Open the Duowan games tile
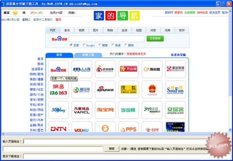Screen dimensions: 233x161 point(176,69)
